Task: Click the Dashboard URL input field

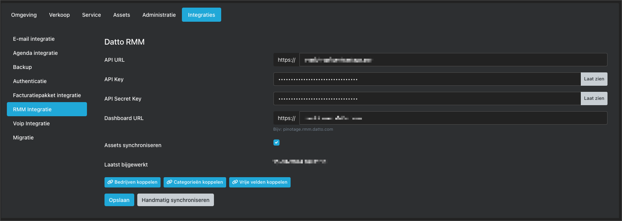Action: 453,118
